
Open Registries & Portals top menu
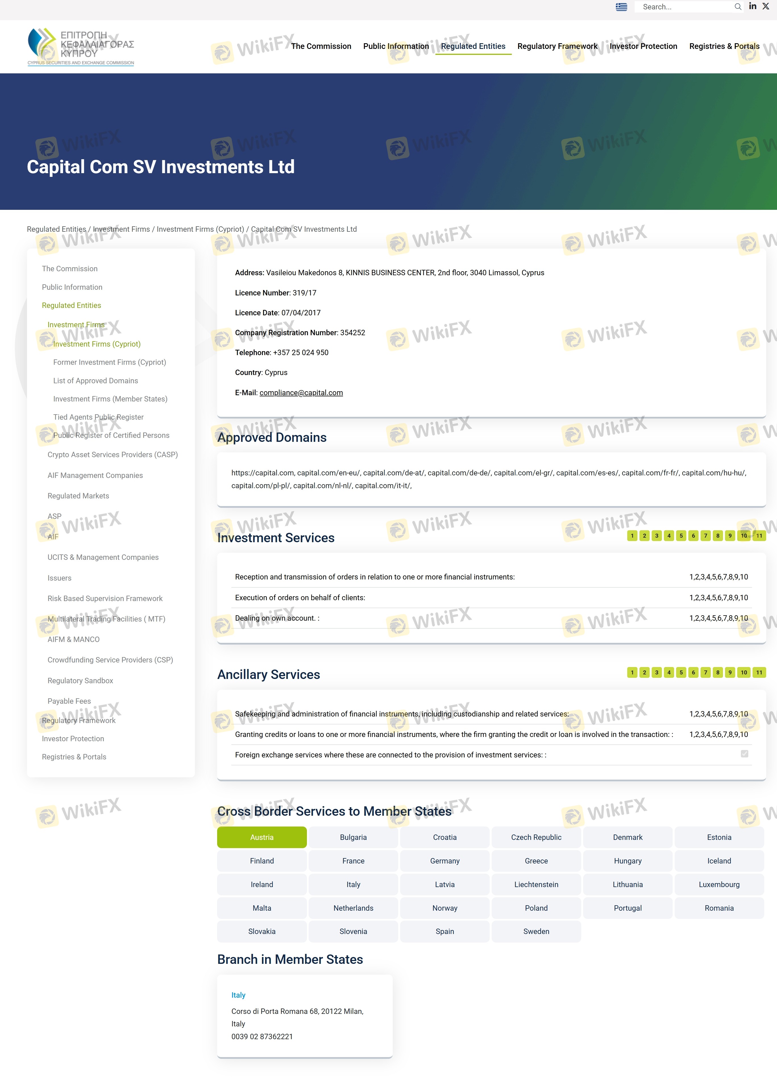(x=724, y=46)
